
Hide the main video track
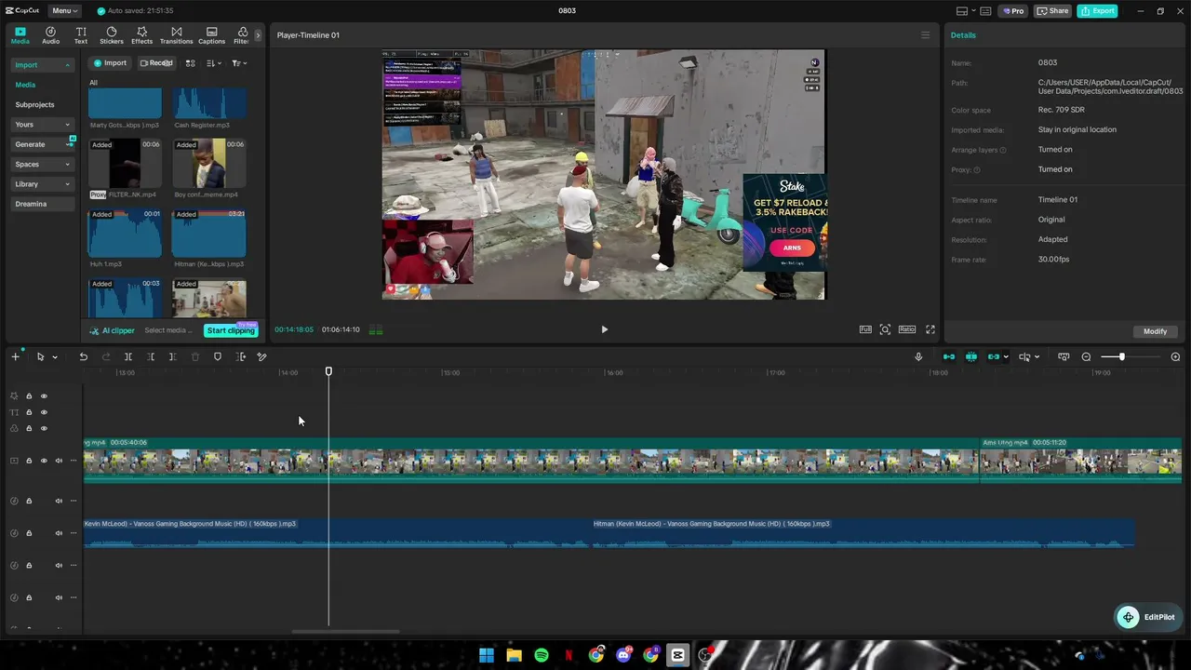pyautogui.click(x=44, y=461)
